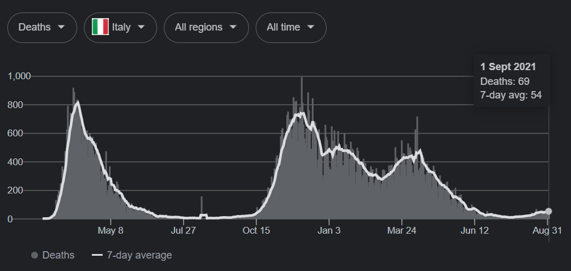Select the Jun 12 date tick
571x271 pixels.
click(x=475, y=231)
